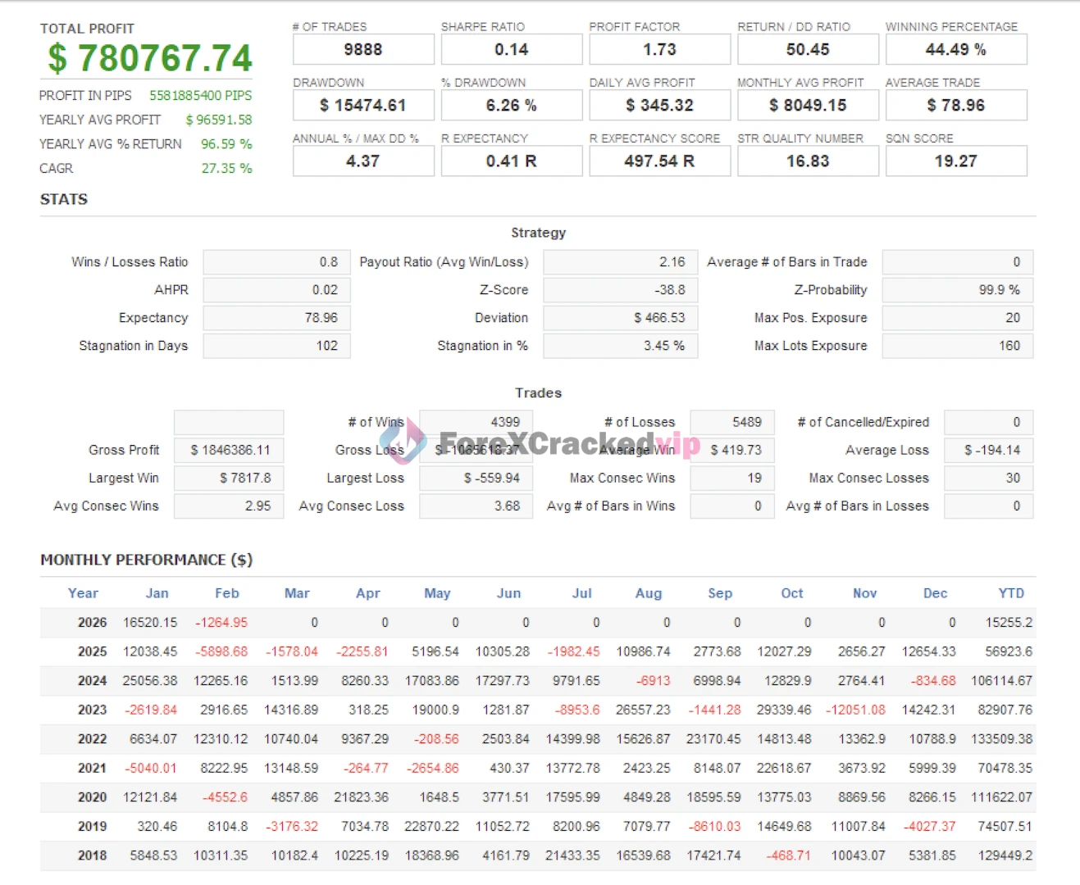
Task: Click the ForexCracked watermark logo icon
Action: click(x=403, y=442)
